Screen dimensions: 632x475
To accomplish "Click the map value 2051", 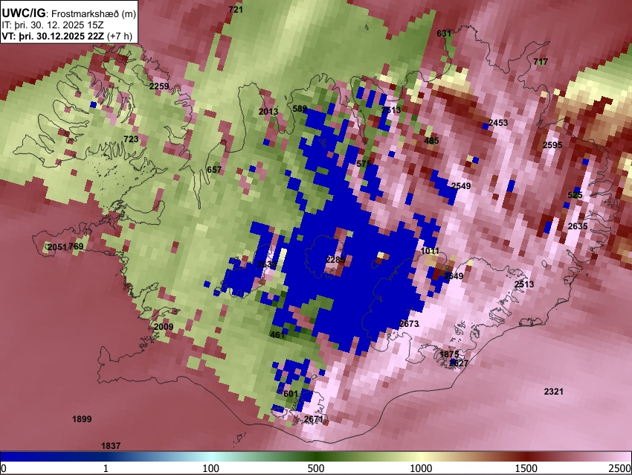I will click(57, 247).
